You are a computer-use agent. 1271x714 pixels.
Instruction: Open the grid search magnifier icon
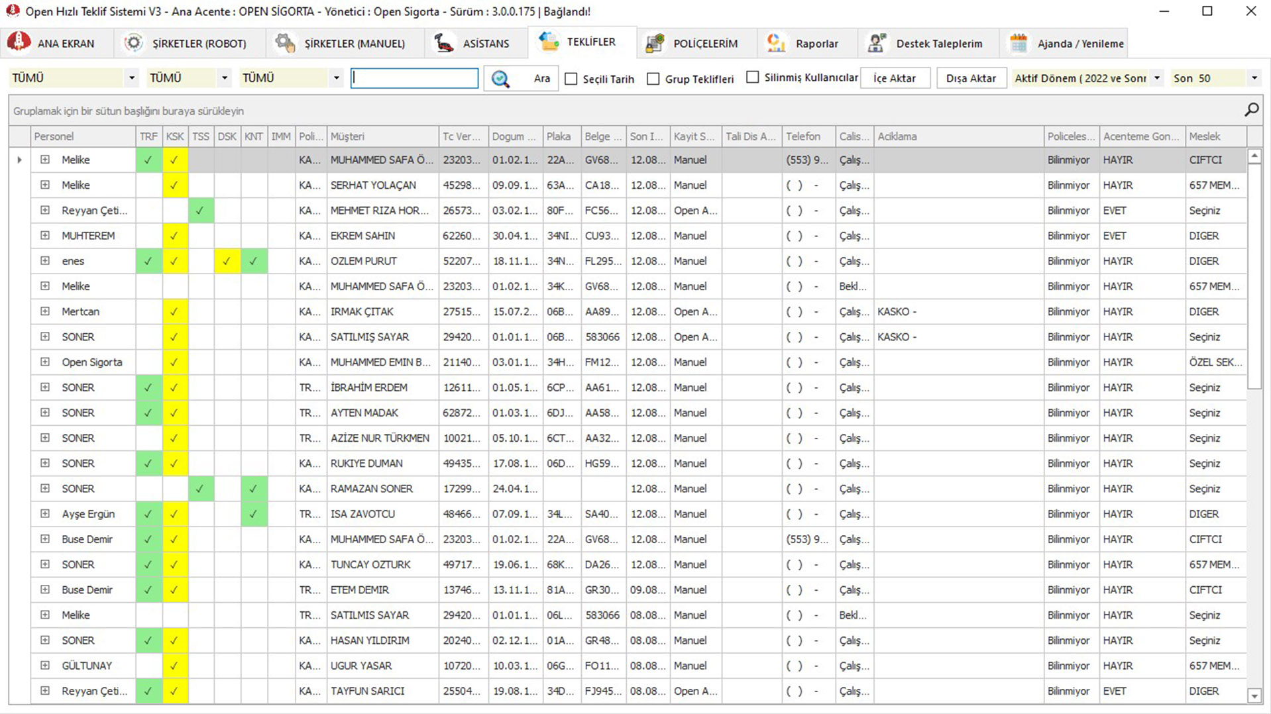(x=1251, y=110)
